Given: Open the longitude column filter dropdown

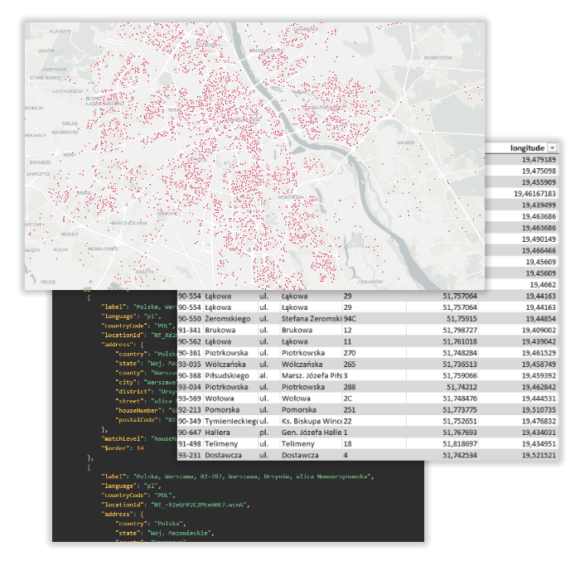Looking at the screenshot, I should point(552,147).
